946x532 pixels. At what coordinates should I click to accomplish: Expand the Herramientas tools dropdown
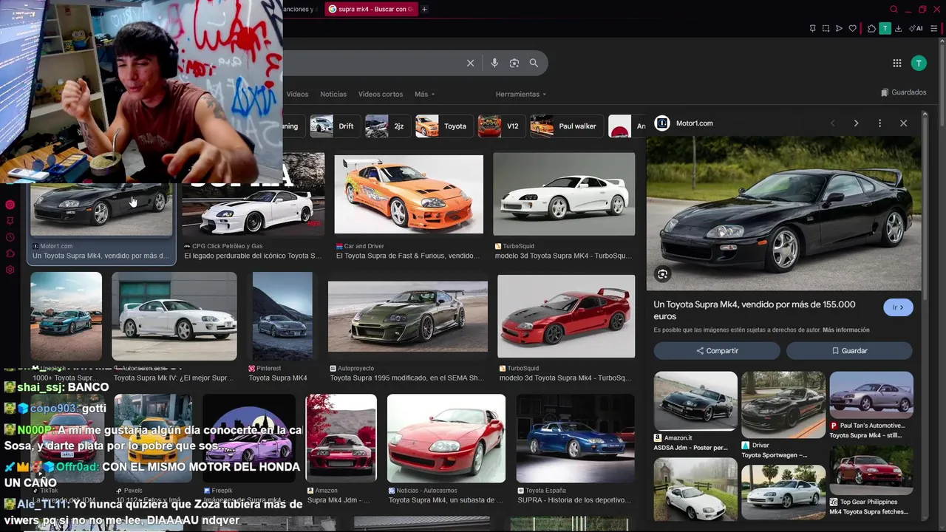click(x=521, y=94)
